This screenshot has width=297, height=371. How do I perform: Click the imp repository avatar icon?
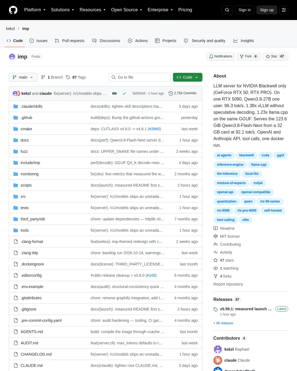point(12,57)
